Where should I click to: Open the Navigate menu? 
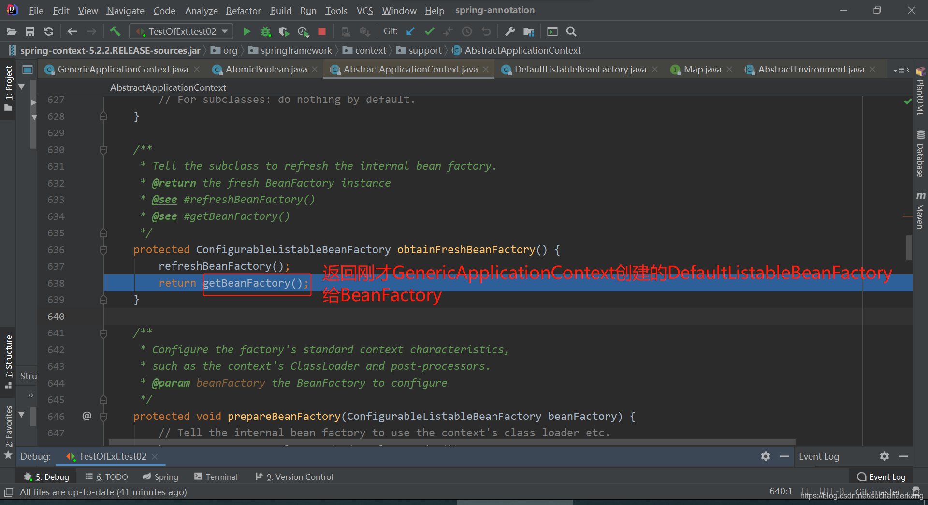[126, 11]
